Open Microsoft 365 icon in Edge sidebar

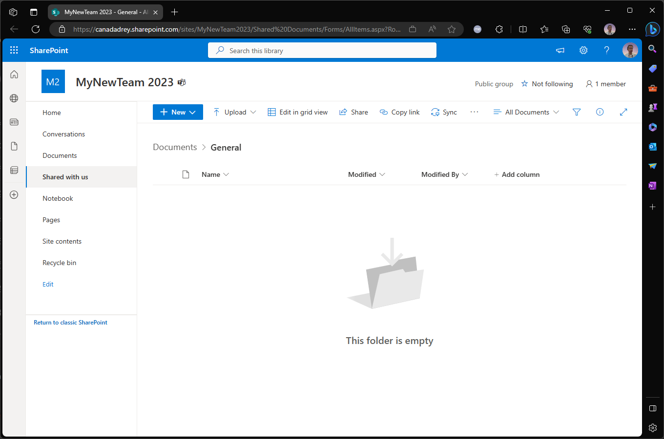[x=652, y=127]
